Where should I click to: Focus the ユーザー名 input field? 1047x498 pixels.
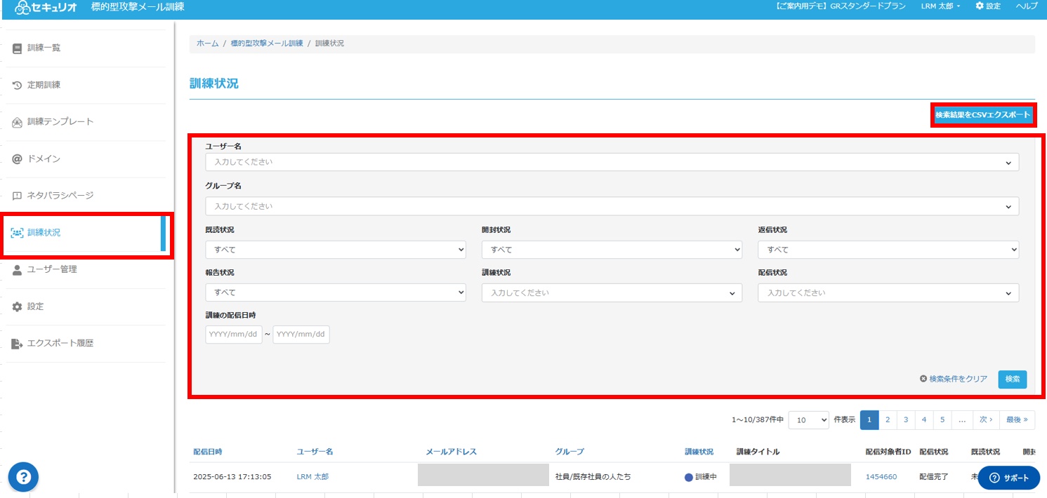click(612, 162)
